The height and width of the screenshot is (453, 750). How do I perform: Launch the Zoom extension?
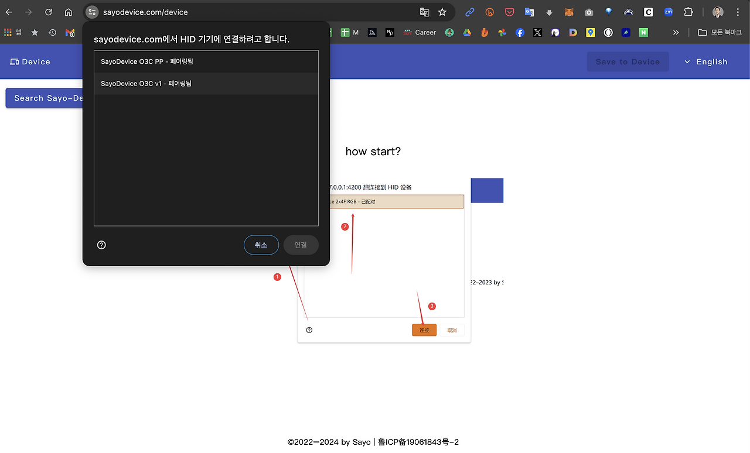[x=668, y=12]
